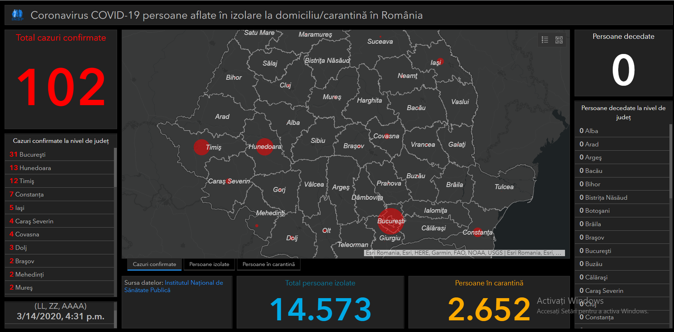The image size is (674, 332).
Task: Select the Hunedoara red circle marker
Action: (x=265, y=146)
